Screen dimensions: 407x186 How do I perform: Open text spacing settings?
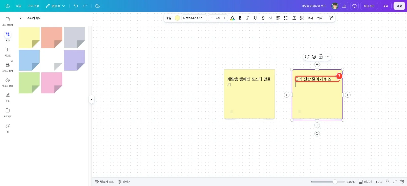[294, 18]
